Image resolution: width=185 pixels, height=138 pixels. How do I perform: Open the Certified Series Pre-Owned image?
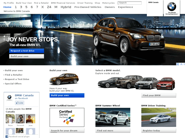pos(67,117)
